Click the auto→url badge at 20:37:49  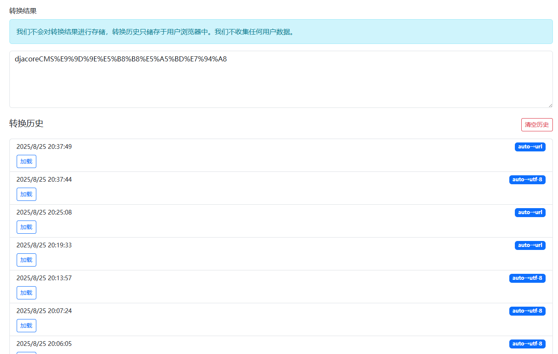[530, 147]
